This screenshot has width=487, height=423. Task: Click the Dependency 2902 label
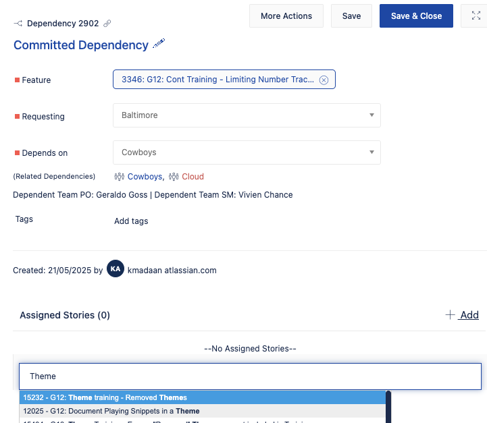63,23
